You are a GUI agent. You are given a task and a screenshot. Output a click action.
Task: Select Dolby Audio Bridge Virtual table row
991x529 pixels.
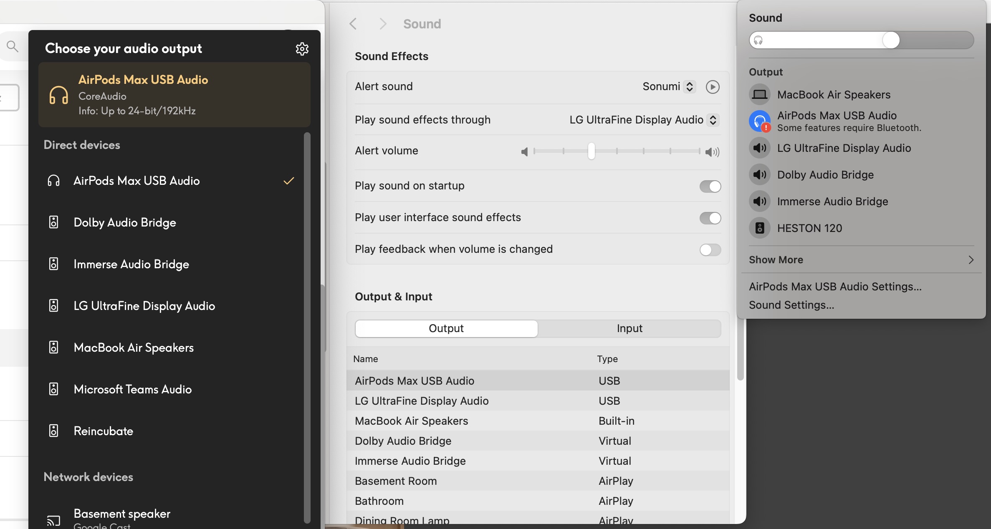pyautogui.click(x=538, y=441)
